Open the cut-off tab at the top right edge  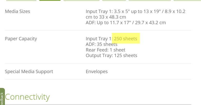187,0
